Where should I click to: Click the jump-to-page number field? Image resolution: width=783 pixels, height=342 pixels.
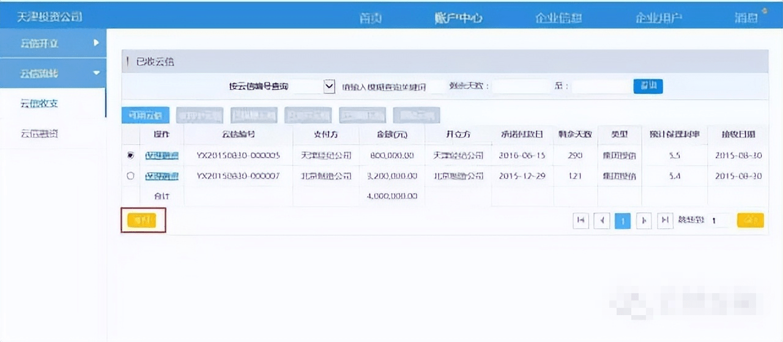pos(719,220)
